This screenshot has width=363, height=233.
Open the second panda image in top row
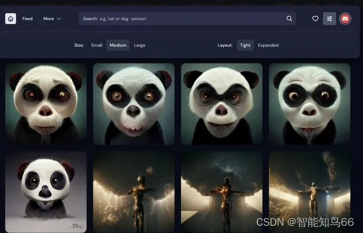(134, 103)
